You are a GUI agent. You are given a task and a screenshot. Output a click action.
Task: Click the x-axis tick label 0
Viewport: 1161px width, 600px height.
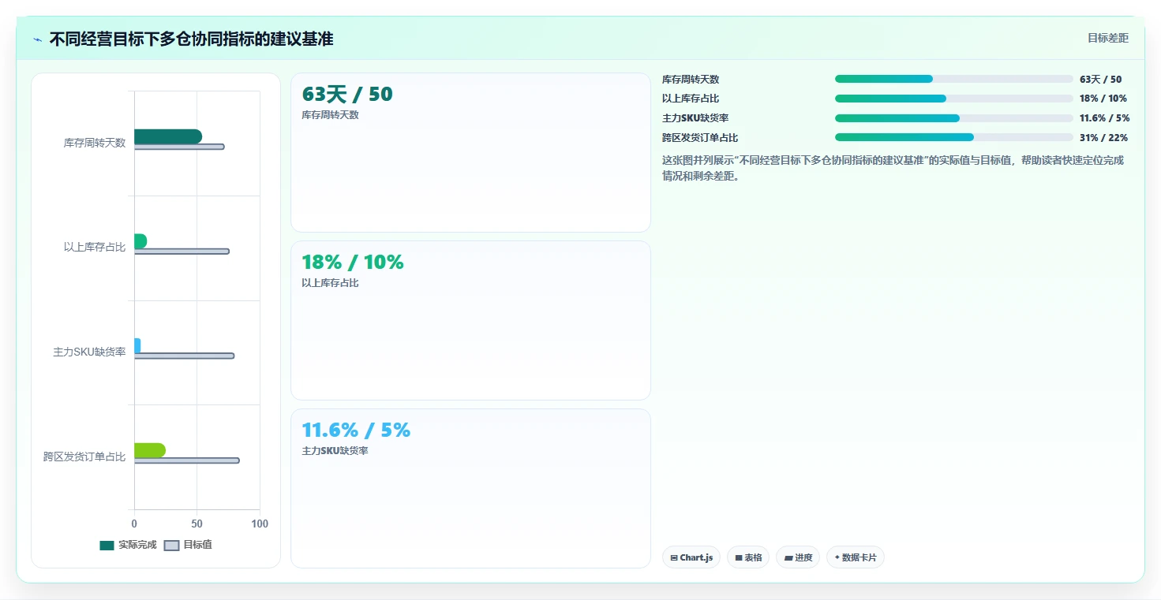(x=134, y=524)
